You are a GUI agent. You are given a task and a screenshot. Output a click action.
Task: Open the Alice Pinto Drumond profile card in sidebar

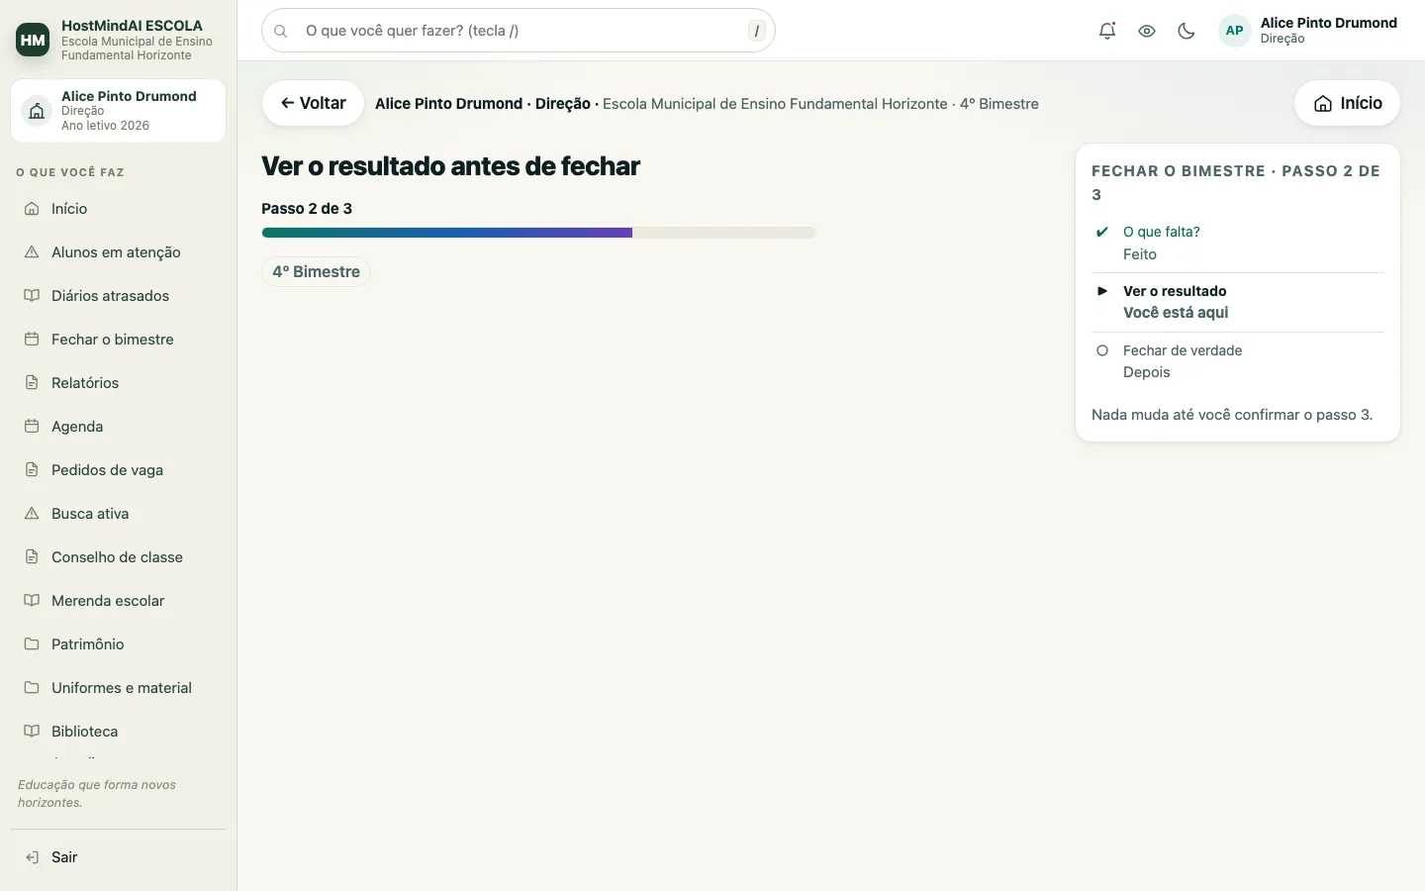pos(118,111)
